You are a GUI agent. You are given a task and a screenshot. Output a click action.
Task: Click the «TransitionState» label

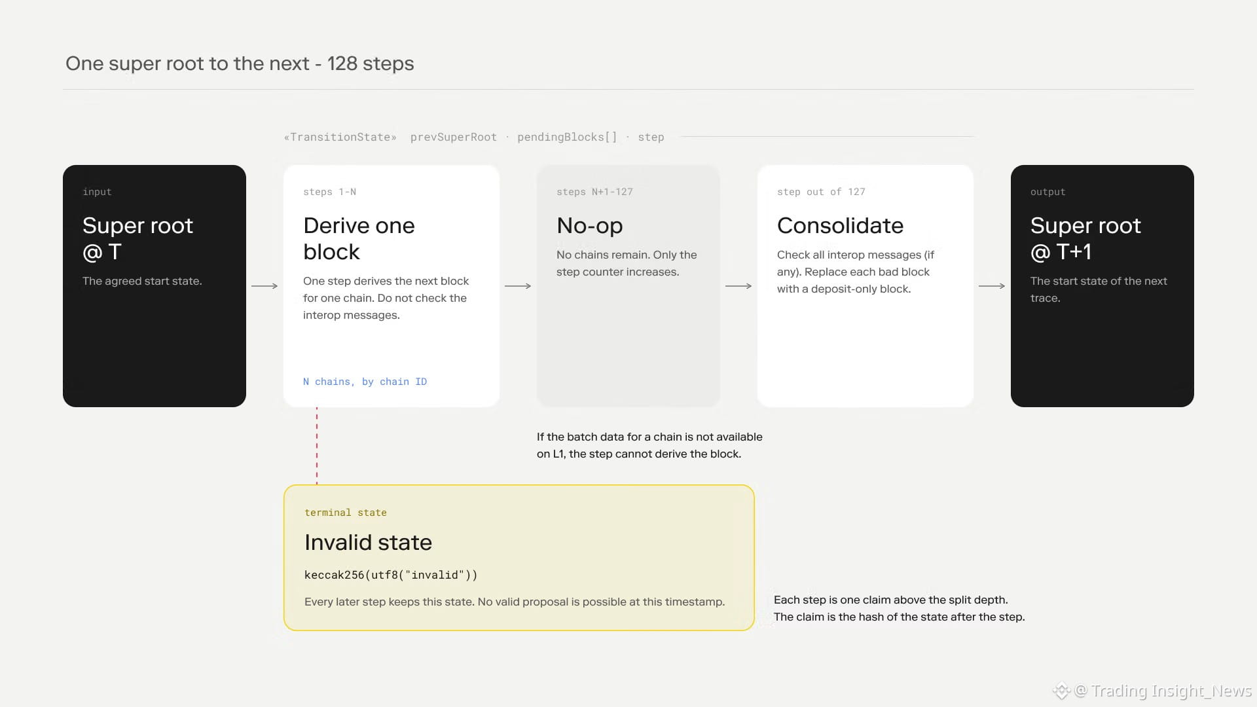(340, 137)
